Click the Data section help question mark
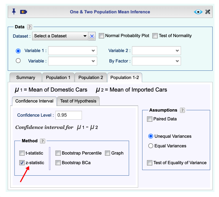The image size is (219, 197). click(29, 27)
